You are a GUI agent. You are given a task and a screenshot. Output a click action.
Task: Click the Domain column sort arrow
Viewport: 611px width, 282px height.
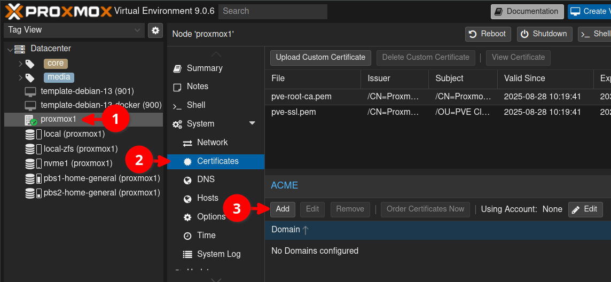(305, 230)
